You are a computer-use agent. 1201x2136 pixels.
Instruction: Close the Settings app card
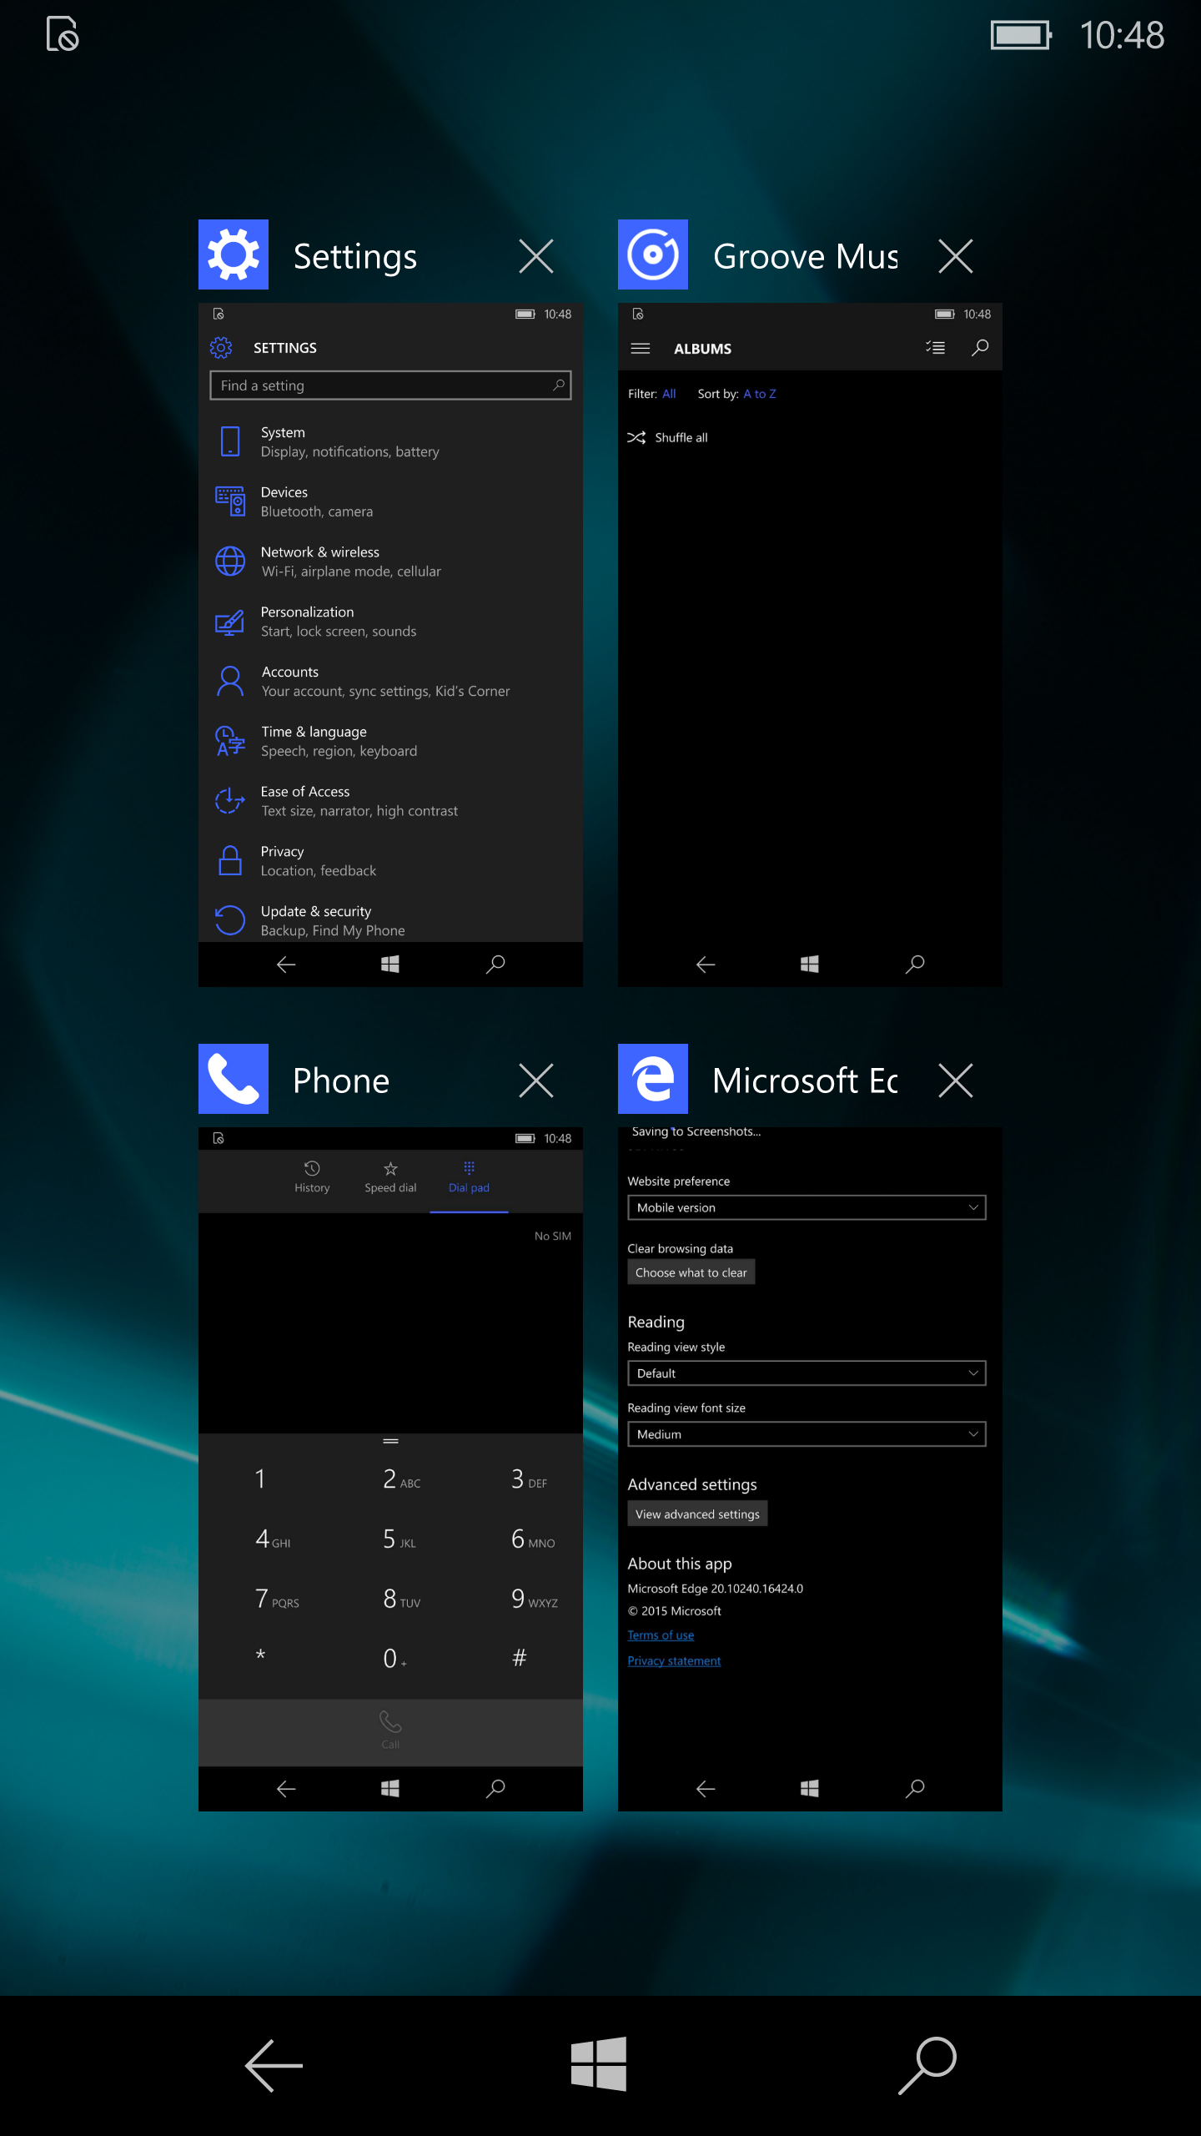[x=536, y=256]
